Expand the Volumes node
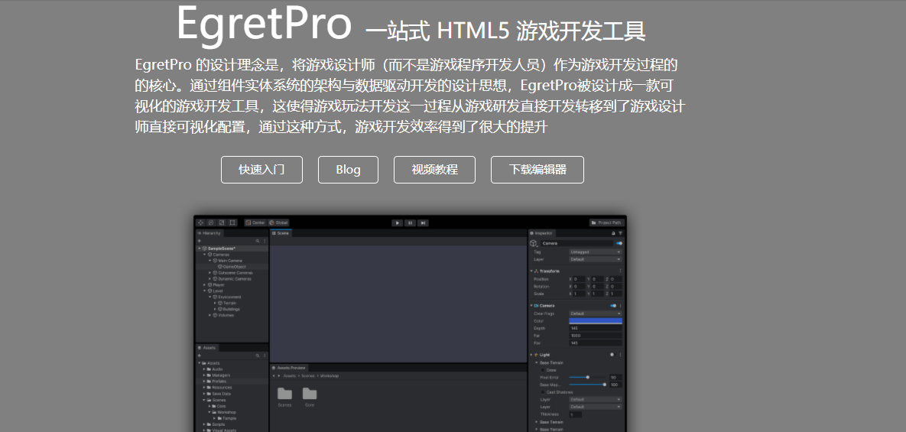The image size is (906, 432). [x=209, y=315]
